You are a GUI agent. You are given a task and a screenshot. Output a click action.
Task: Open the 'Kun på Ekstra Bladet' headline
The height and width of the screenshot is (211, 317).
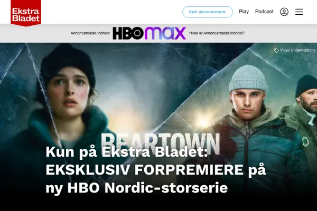pos(156,170)
